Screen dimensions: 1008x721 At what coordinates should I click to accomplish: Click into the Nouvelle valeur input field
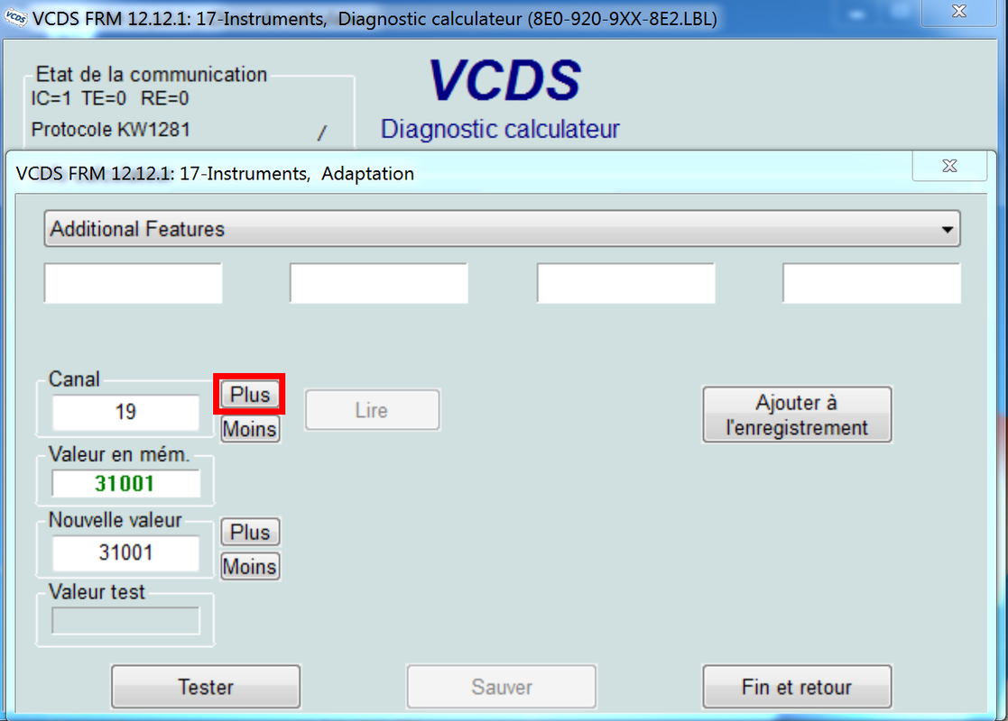click(125, 552)
